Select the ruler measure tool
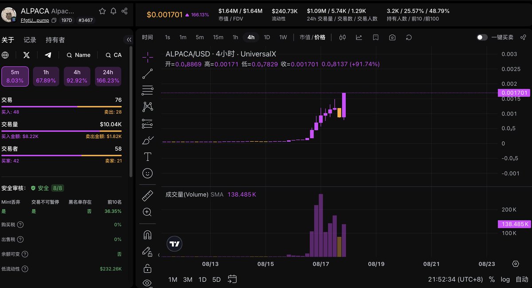This screenshot has height=288, width=532. pos(147,195)
